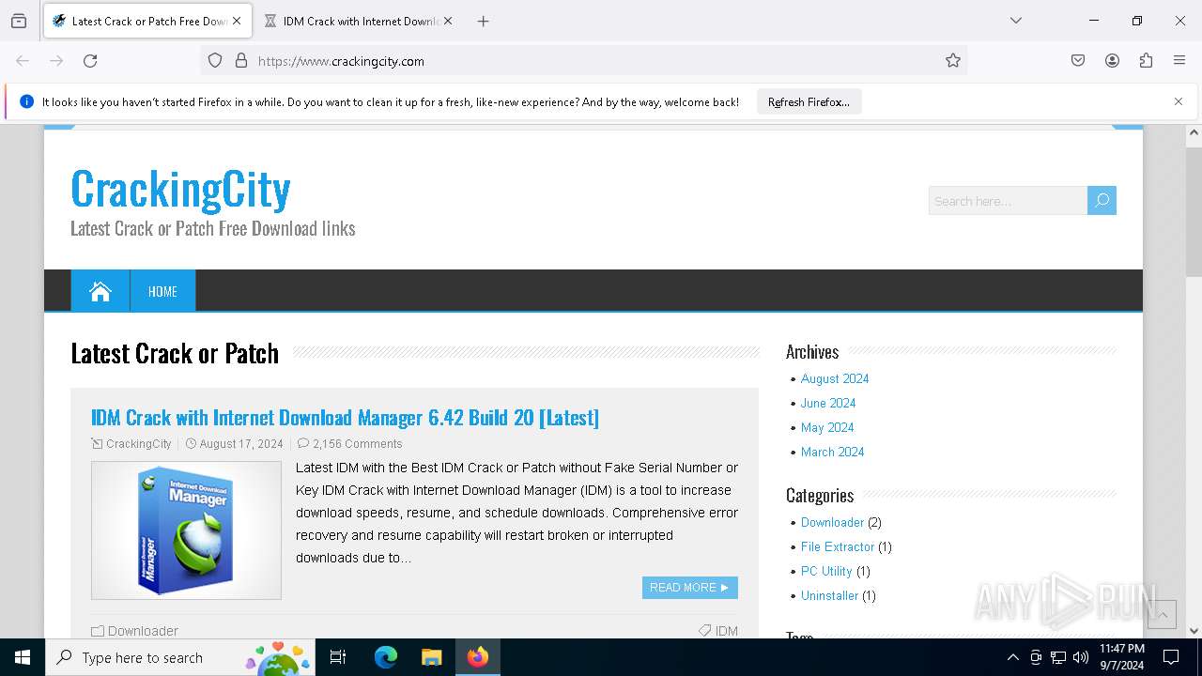Open August 2024 archive
The image size is (1202, 676).
click(835, 378)
